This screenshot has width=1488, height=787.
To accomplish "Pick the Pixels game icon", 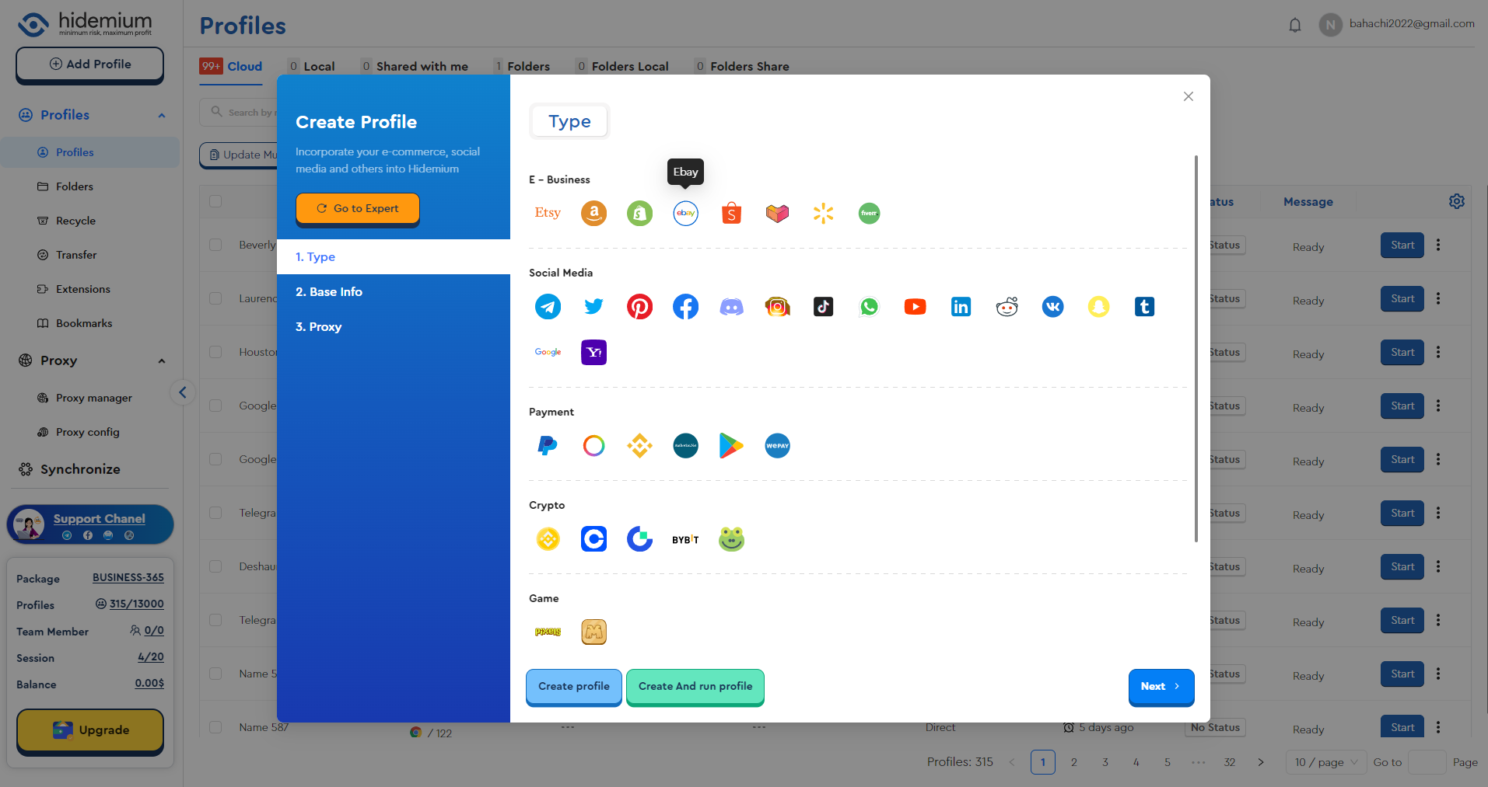I will click(548, 632).
